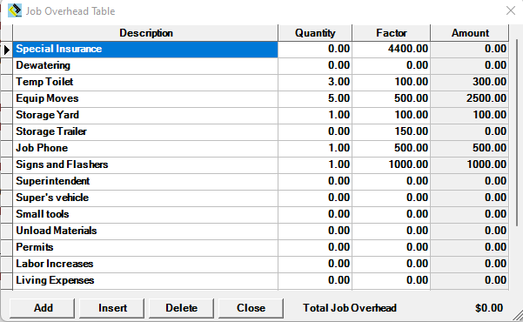Click the 300.00 Amount for Temp Toilet

tap(470, 82)
